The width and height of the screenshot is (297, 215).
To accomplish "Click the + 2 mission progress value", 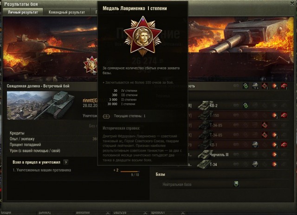I will point(116,170).
